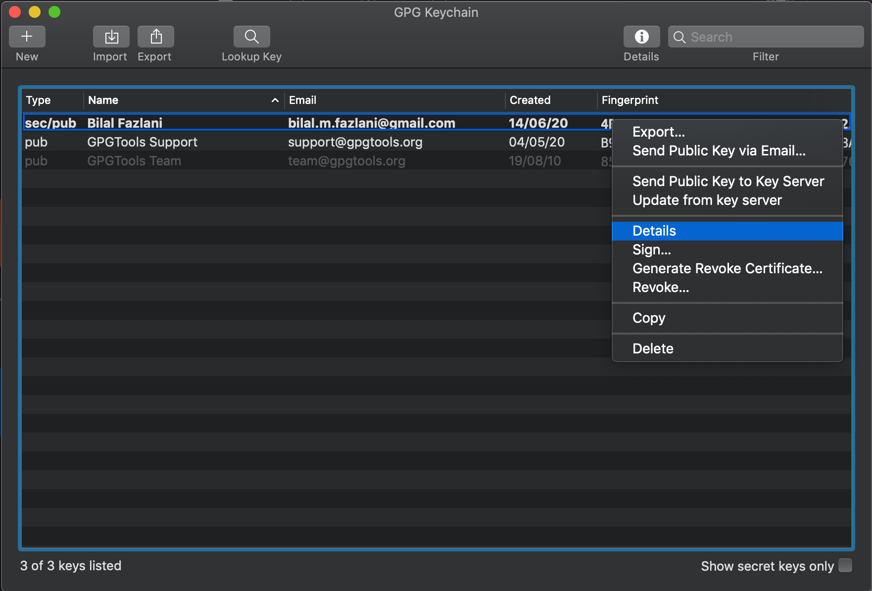
Task: Click the 3 of 3 keys listed status
Action: pos(71,566)
